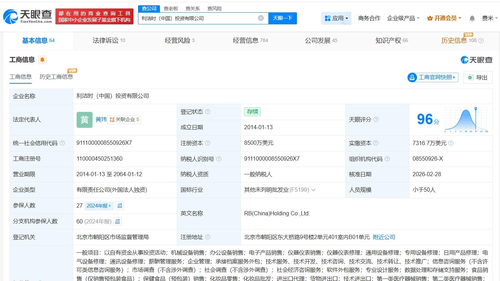Image resolution: width=500 pixels, height=281 pixels.
Task: Expand the 国标行业 F5199 chevron
Action: [x=314, y=190]
